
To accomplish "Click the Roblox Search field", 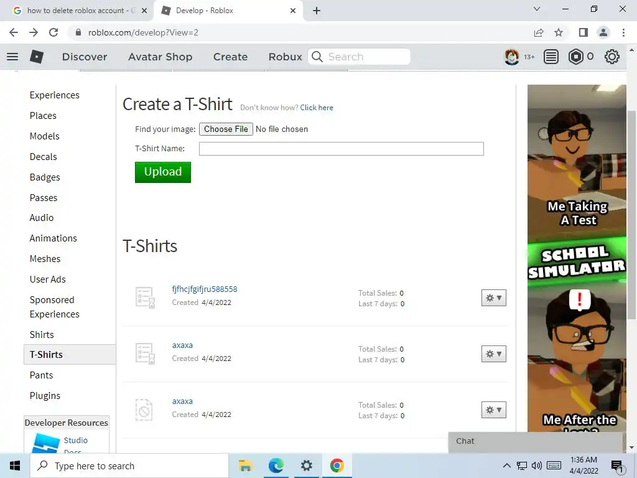I will pyautogui.click(x=359, y=57).
